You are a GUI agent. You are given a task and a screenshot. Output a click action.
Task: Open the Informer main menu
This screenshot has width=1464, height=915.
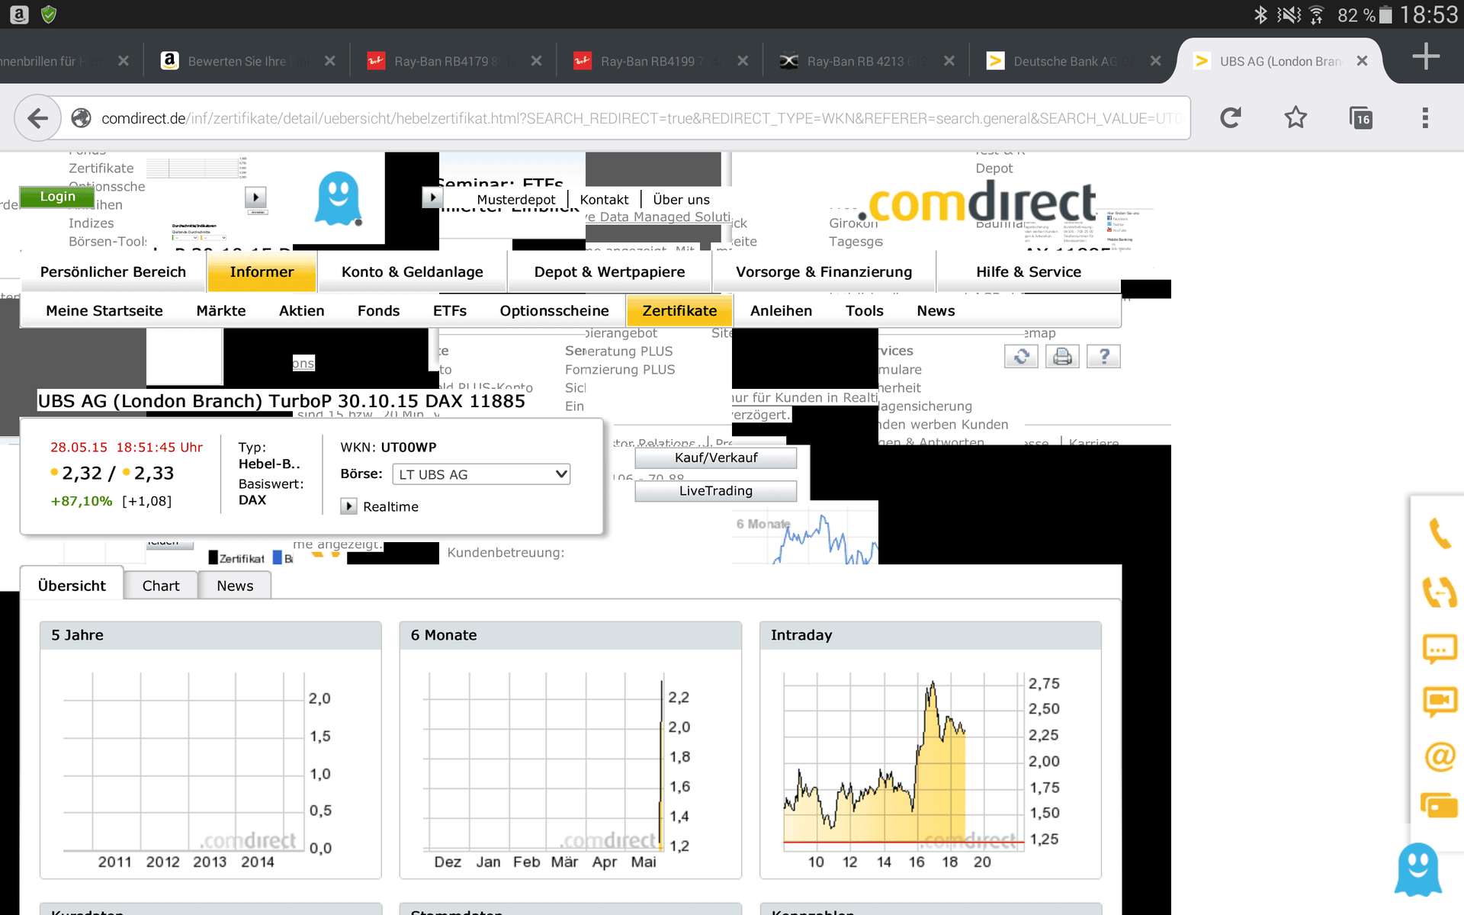click(262, 272)
